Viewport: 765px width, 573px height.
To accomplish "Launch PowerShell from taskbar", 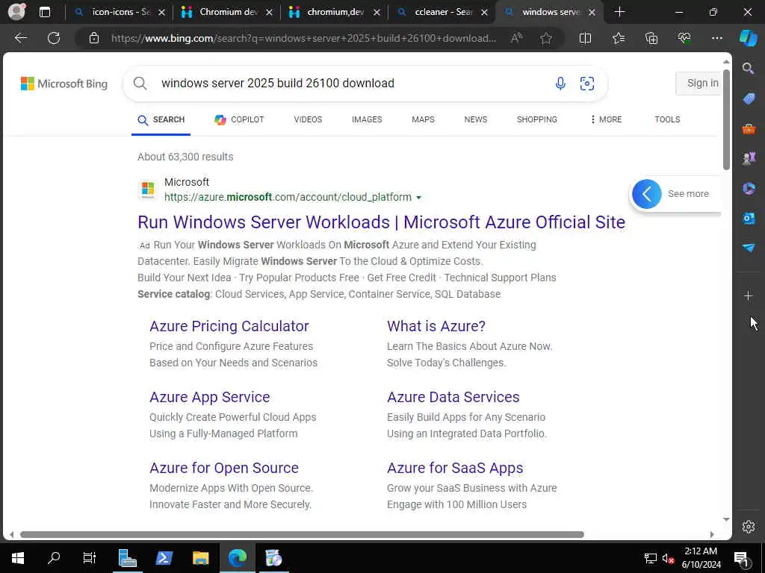I will point(164,558).
